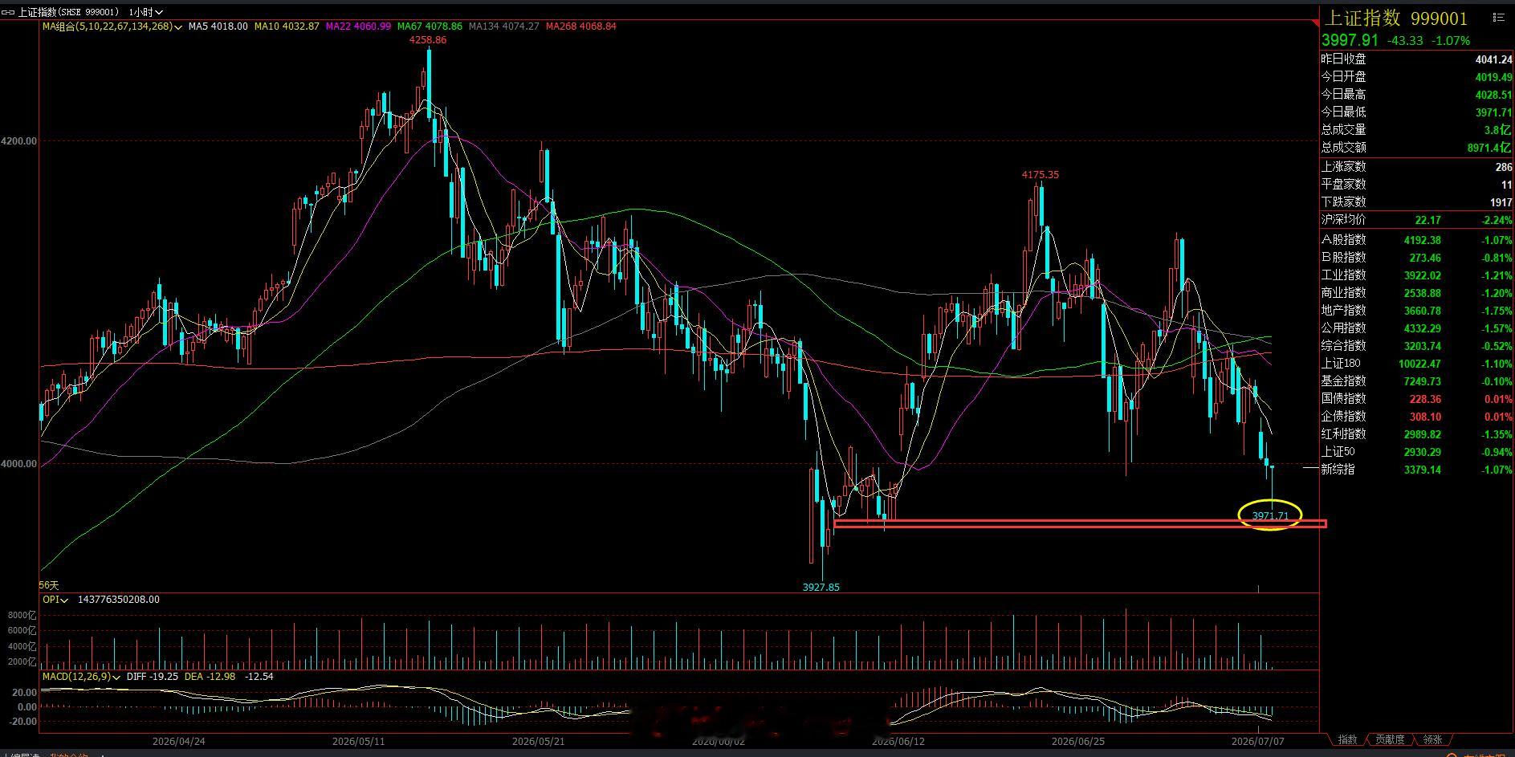1515x757 pixels.
Task: Click the link icon before 上证指数 title
Action: click(x=8, y=12)
